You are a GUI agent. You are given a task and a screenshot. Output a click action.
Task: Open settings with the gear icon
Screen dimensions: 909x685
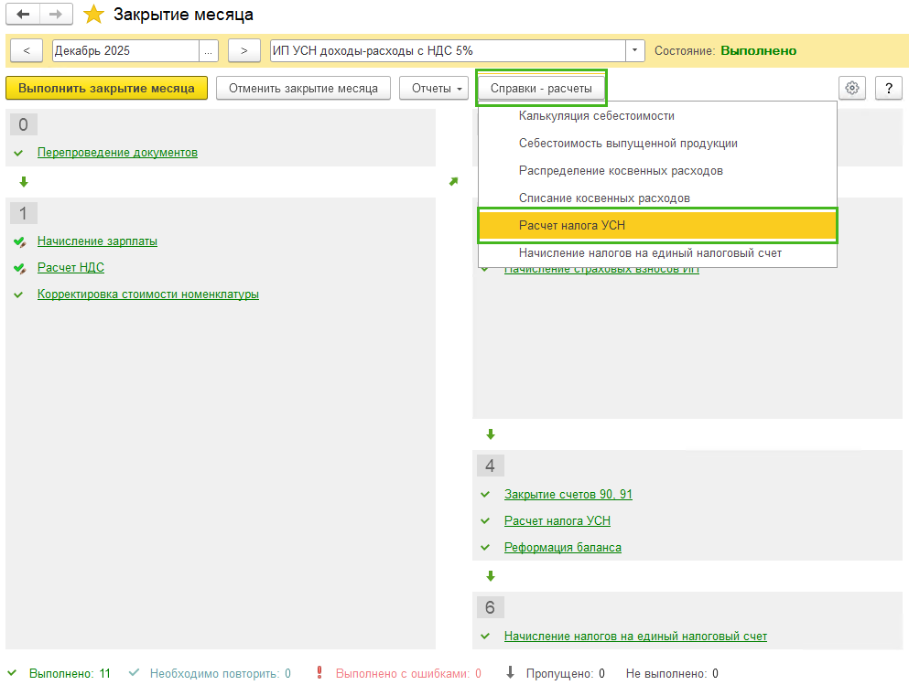851,88
